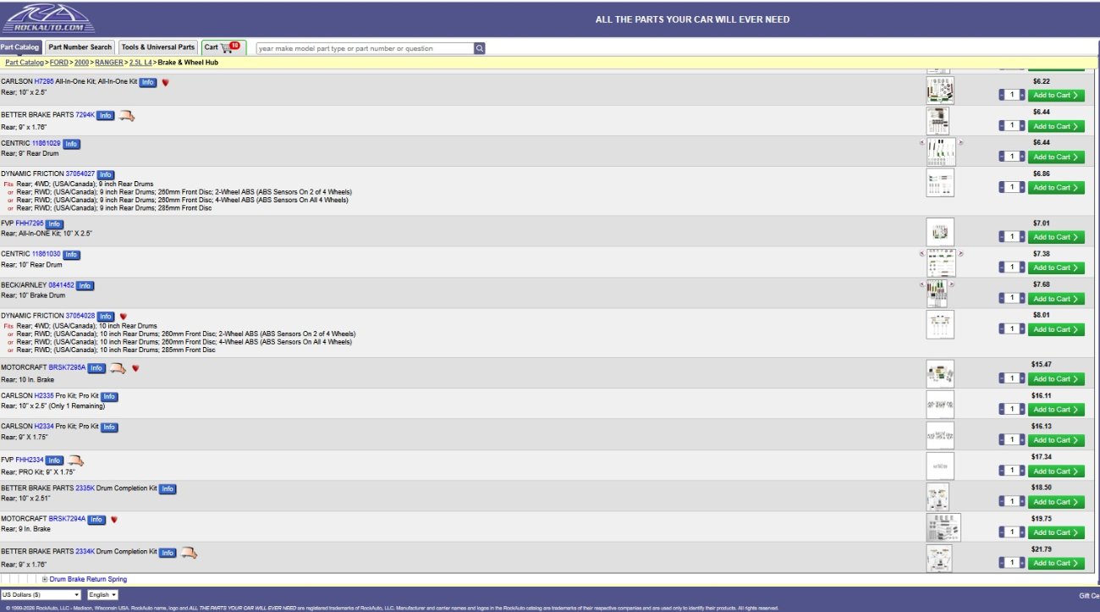The height and width of the screenshot is (612, 1100).
Task: Open Info for Beck/Arnley 0841452
Action: (x=85, y=286)
